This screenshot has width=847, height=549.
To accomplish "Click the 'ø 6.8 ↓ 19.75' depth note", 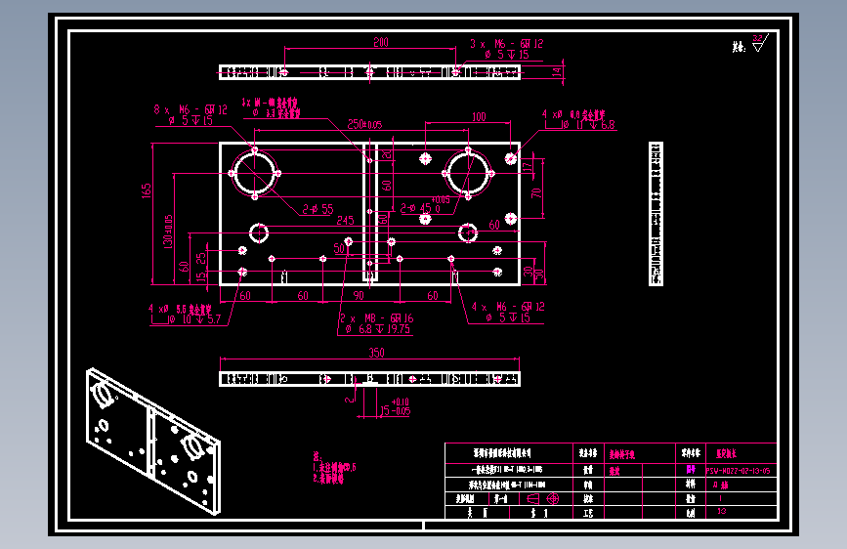I will [x=378, y=329].
